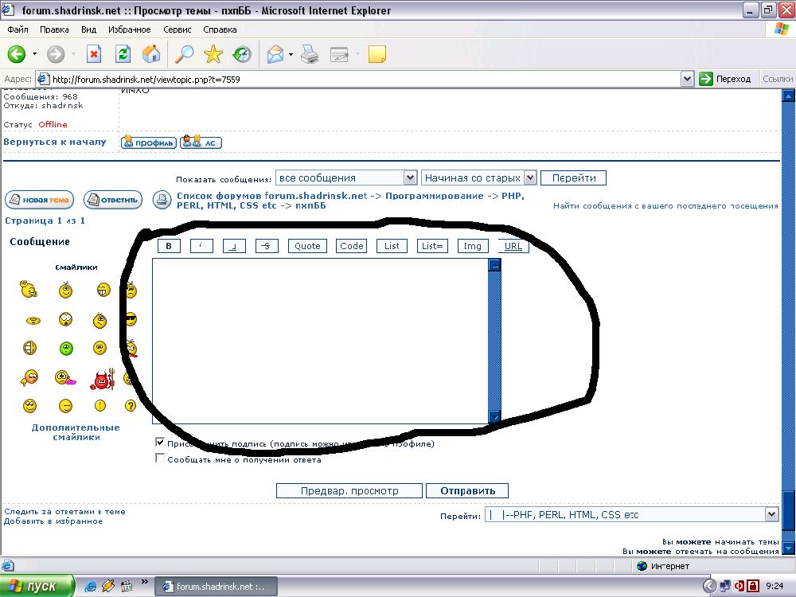Screen dimensions: 796x597
Task: Click the grey Forward arrow button
Action: pos(56,54)
